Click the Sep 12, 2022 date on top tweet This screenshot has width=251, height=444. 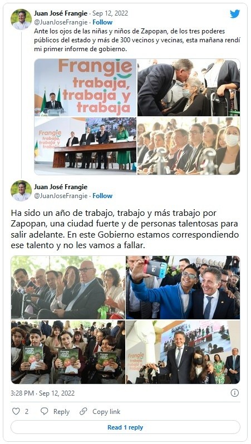110,13
